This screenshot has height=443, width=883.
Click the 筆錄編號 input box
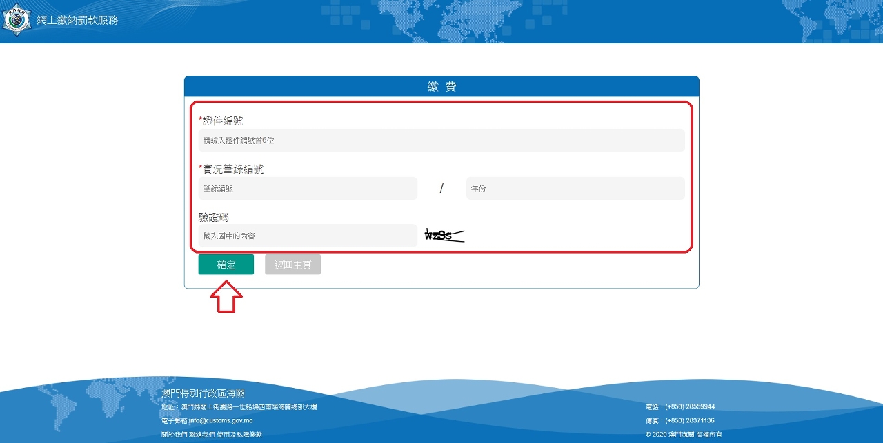308,189
